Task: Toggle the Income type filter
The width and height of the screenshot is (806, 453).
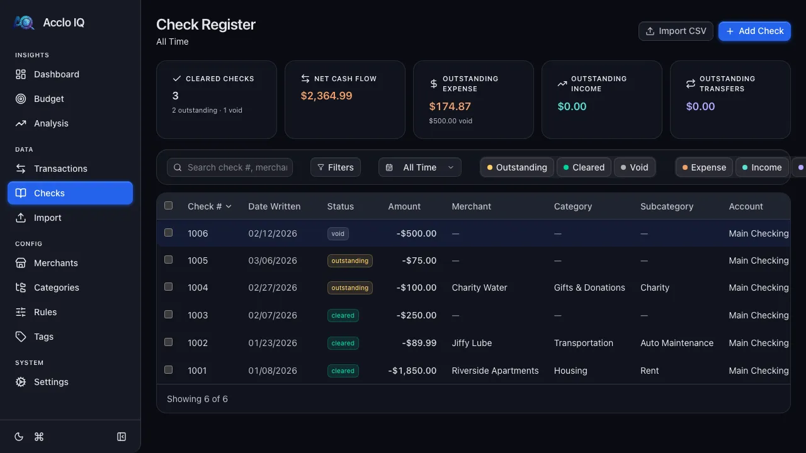Action: point(762,167)
